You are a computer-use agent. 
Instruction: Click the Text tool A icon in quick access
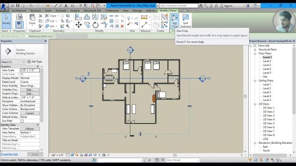[66, 6]
